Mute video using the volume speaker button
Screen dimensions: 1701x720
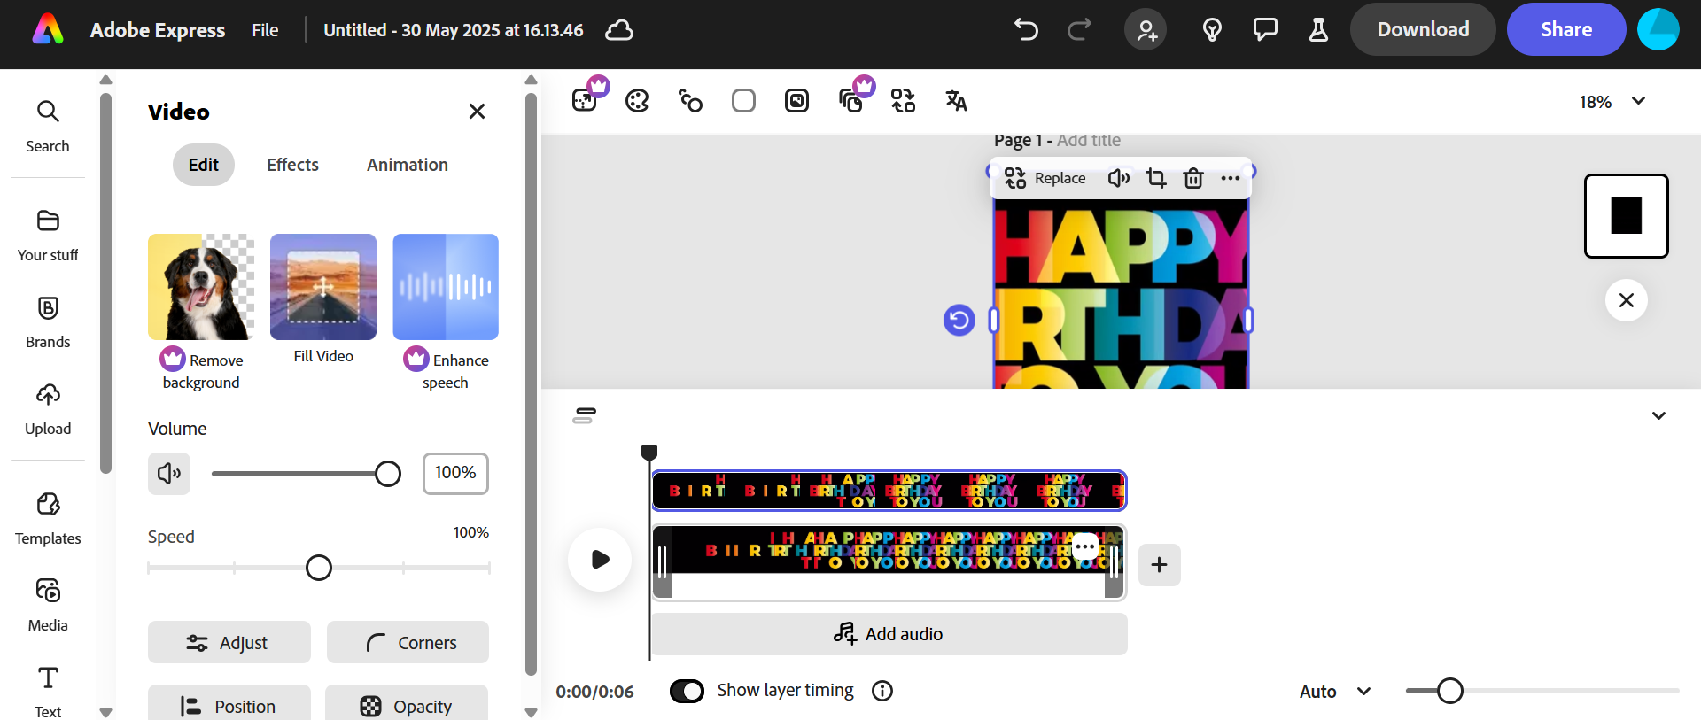(169, 473)
